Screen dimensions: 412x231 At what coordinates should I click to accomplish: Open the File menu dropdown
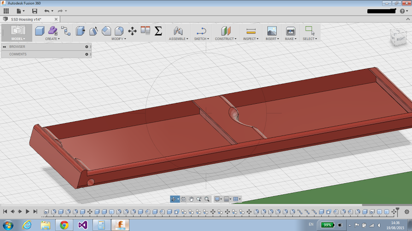point(21,11)
